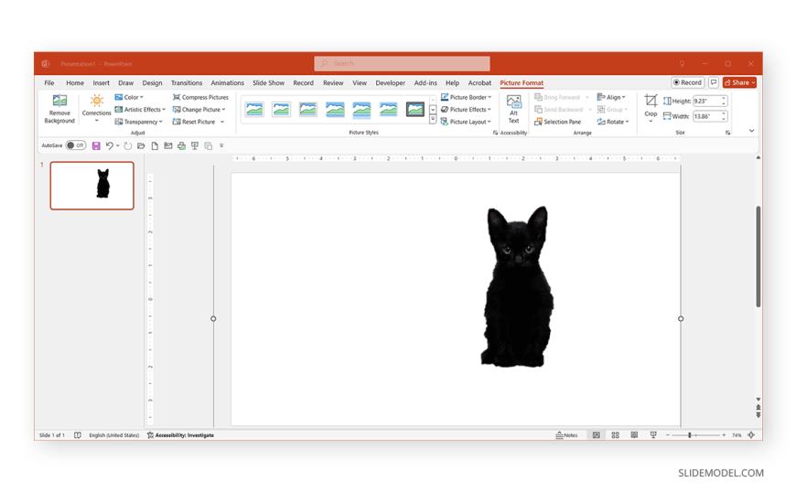Viewport: 796px width, 493px height.
Task: Click the vertical scrollbar of the slide area
Action: tap(758, 256)
